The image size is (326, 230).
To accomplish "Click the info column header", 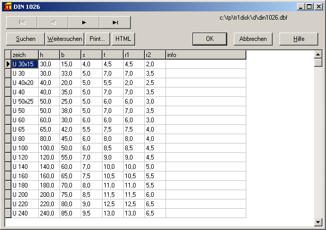I will pos(205,55).
